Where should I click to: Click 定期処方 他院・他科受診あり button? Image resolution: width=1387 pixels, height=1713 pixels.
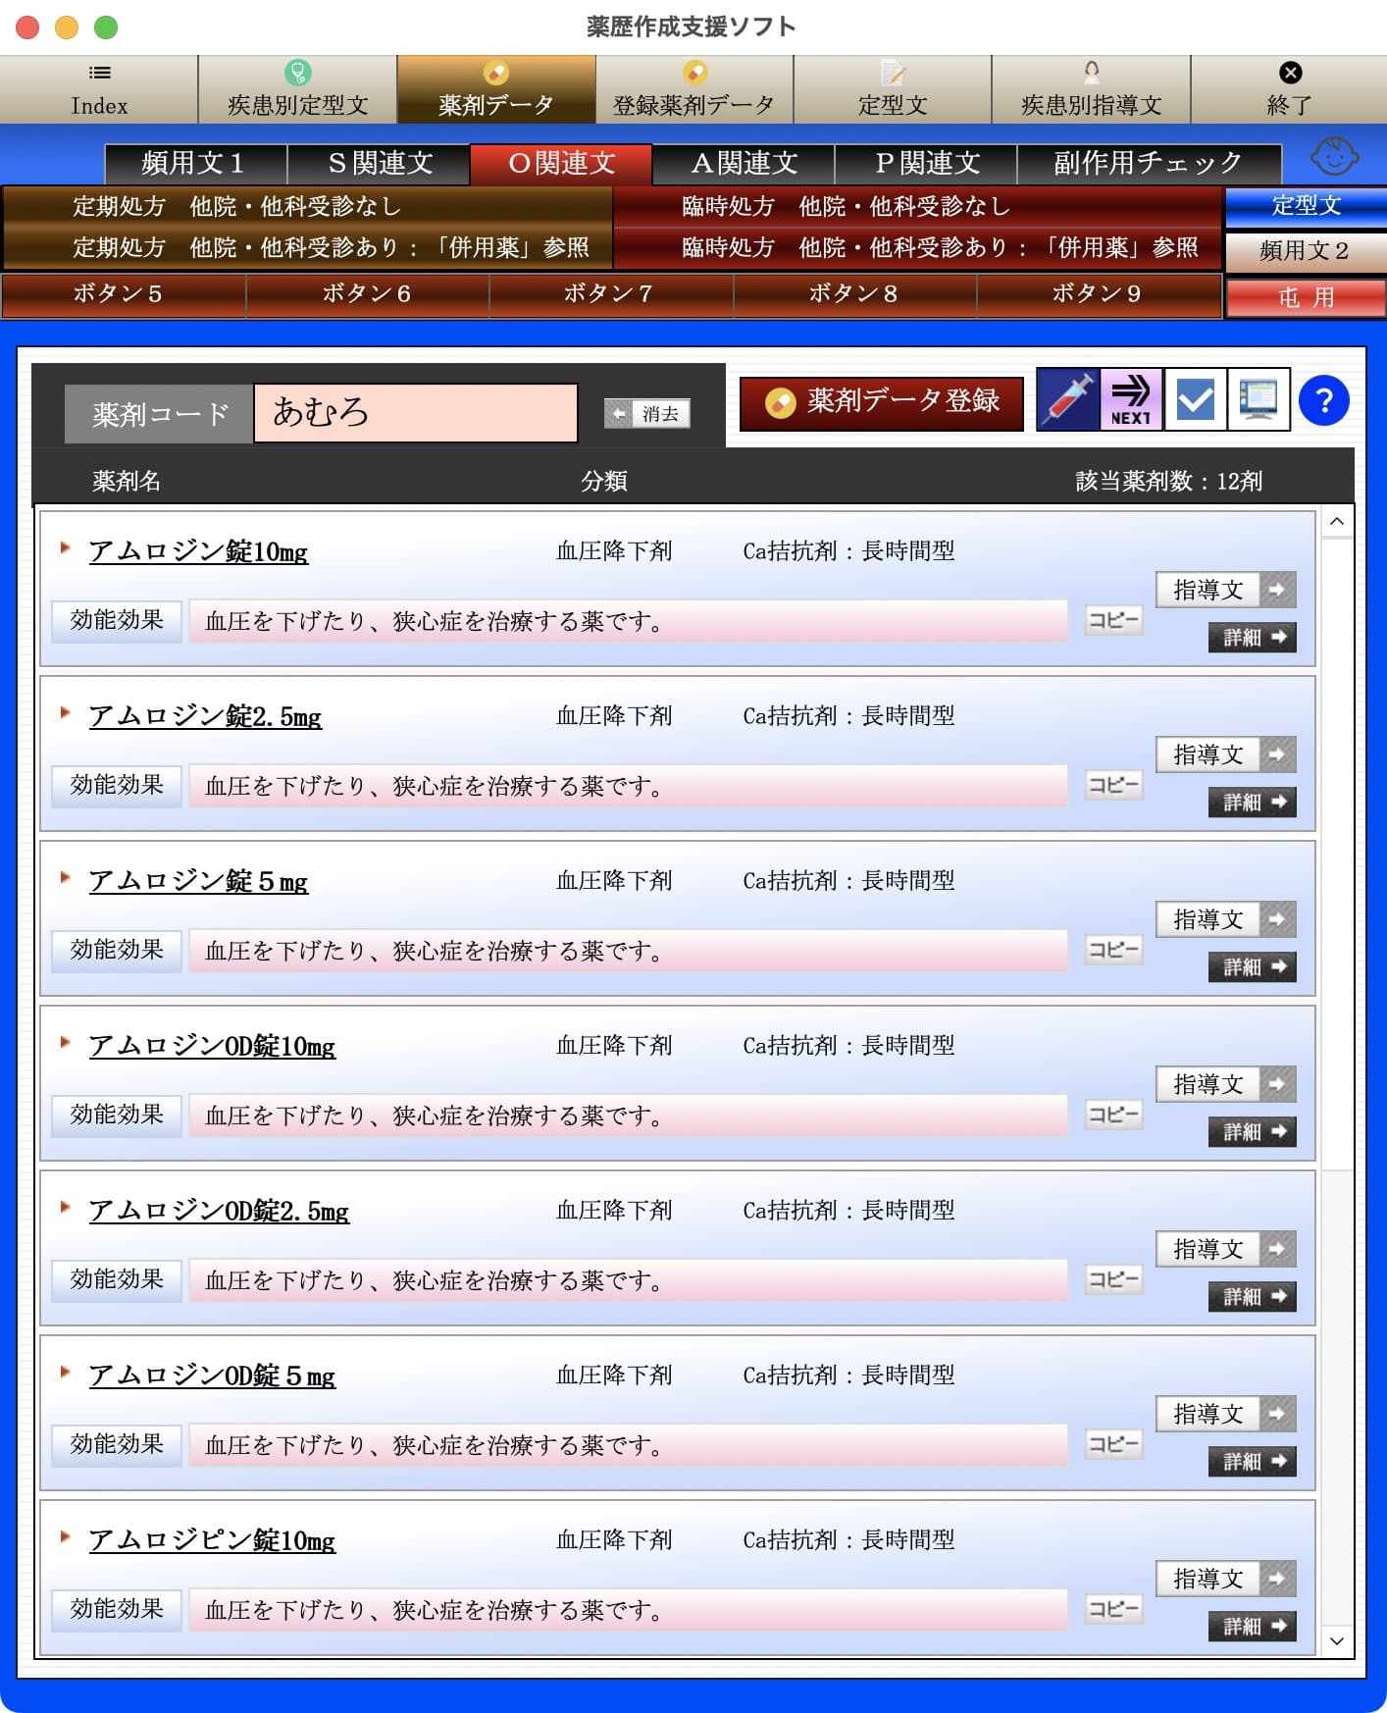(308, 247)
